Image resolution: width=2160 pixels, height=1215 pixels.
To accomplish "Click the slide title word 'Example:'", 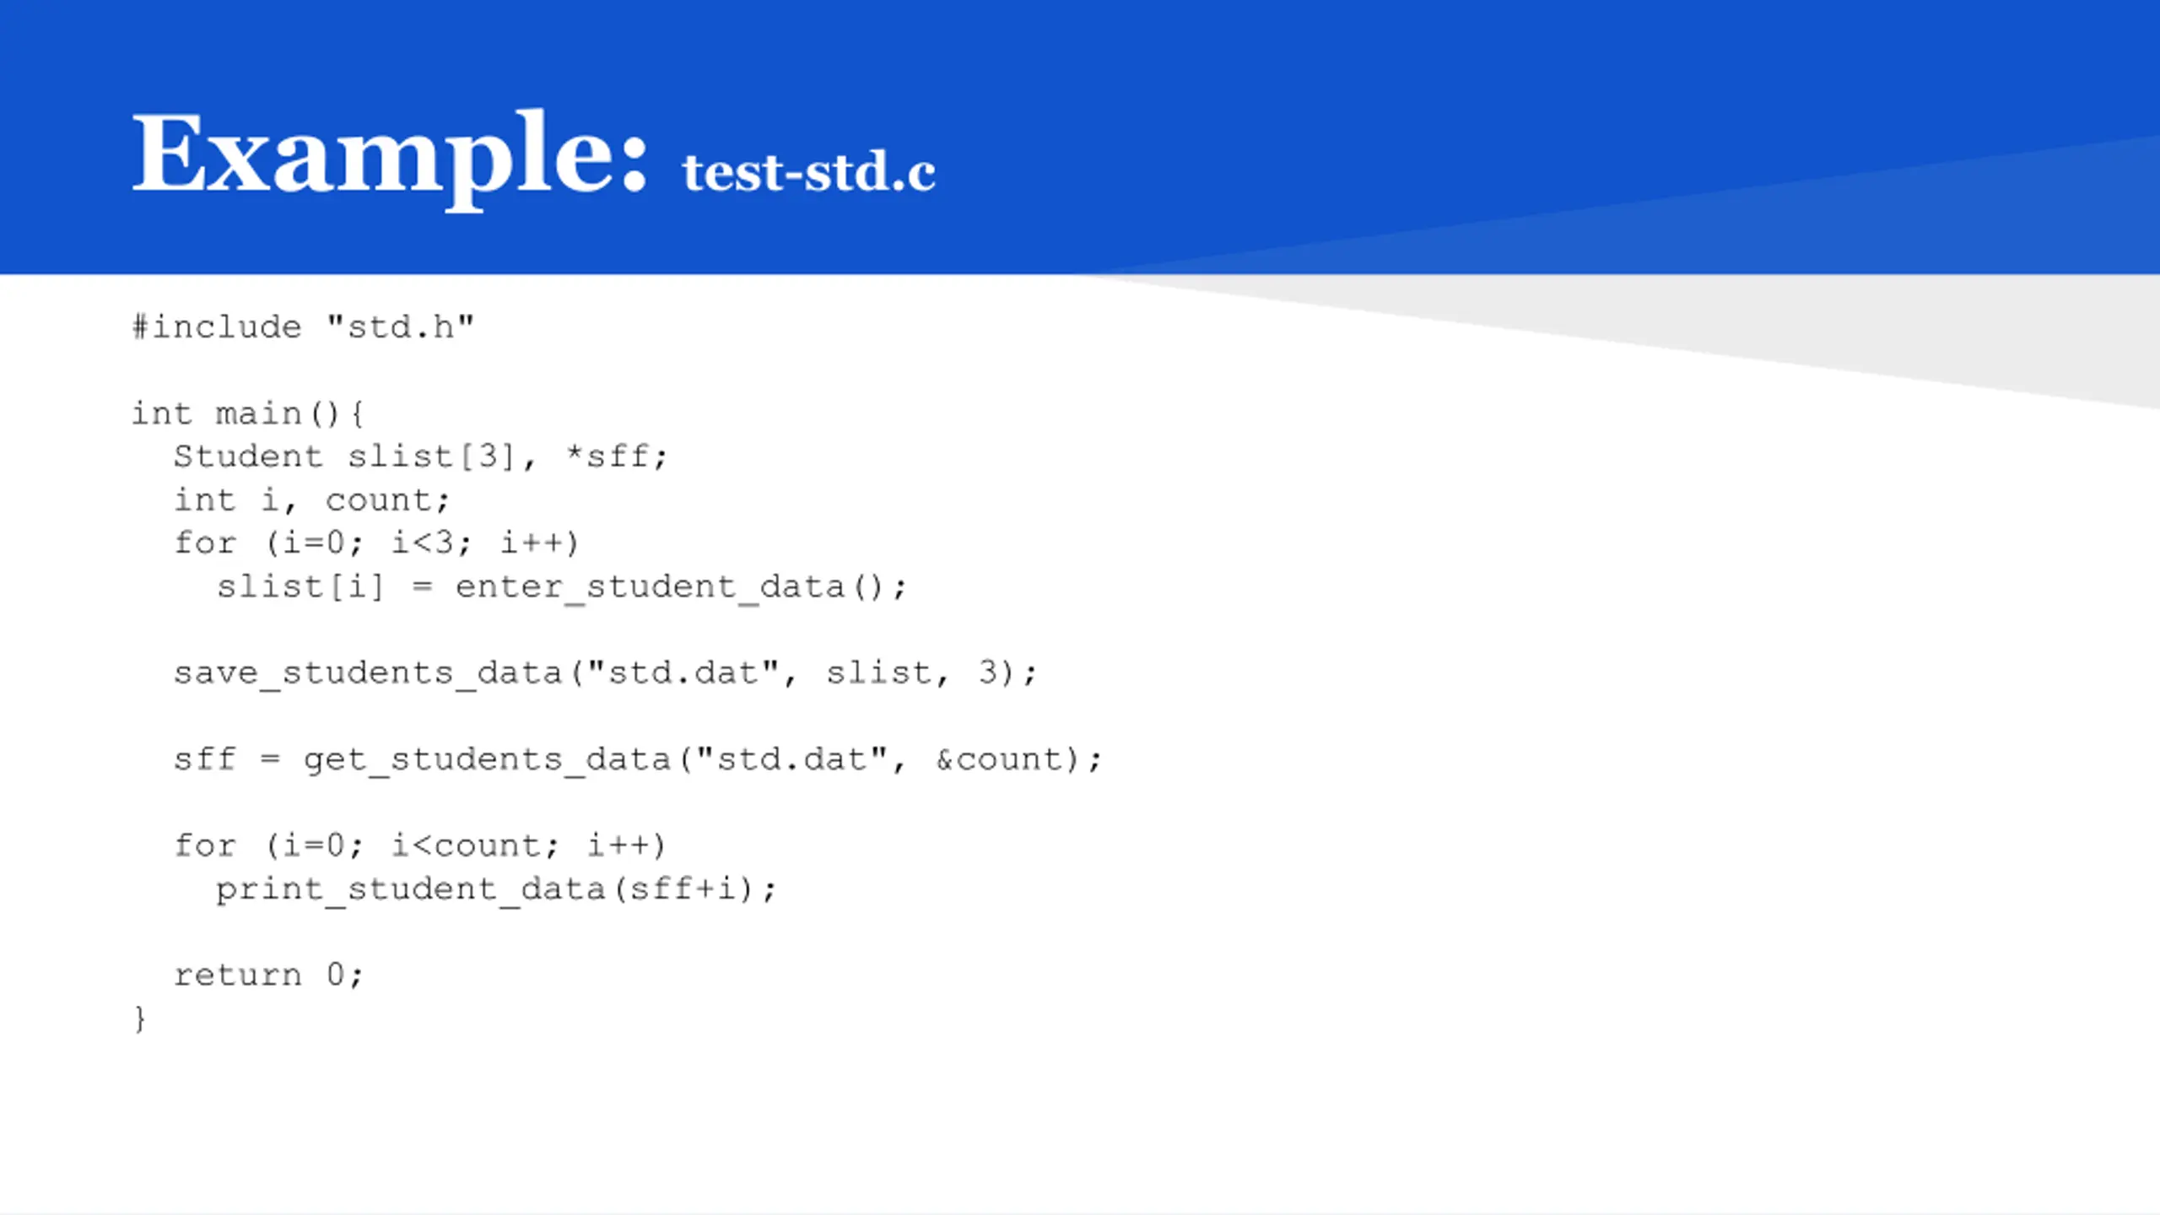I will [x=390, y=158].
